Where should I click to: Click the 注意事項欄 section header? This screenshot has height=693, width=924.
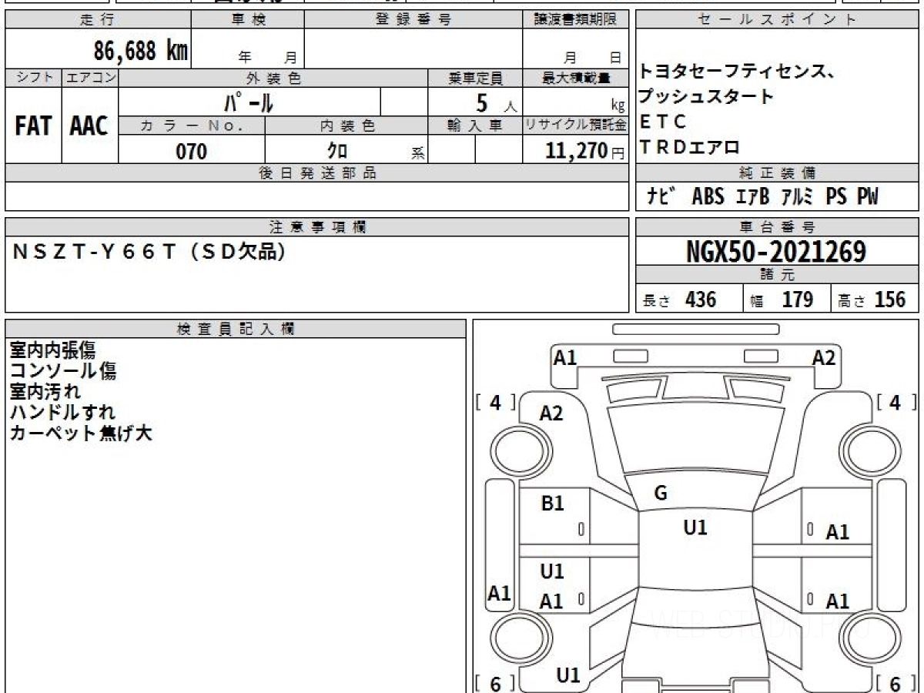point(316,227)
